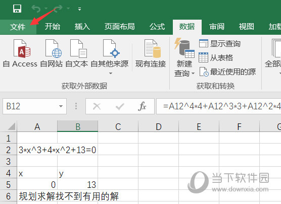This screenshot has width=281, height=204.
Task: Switch to the 公式 ribbon tab
Action: (157, 27)
